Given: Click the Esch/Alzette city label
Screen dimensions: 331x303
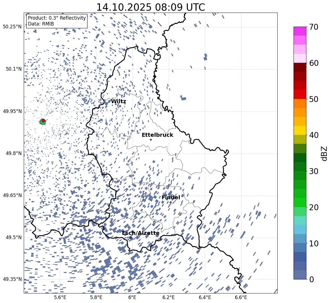Looking at the screenshot, I should [x=141, y=233].
